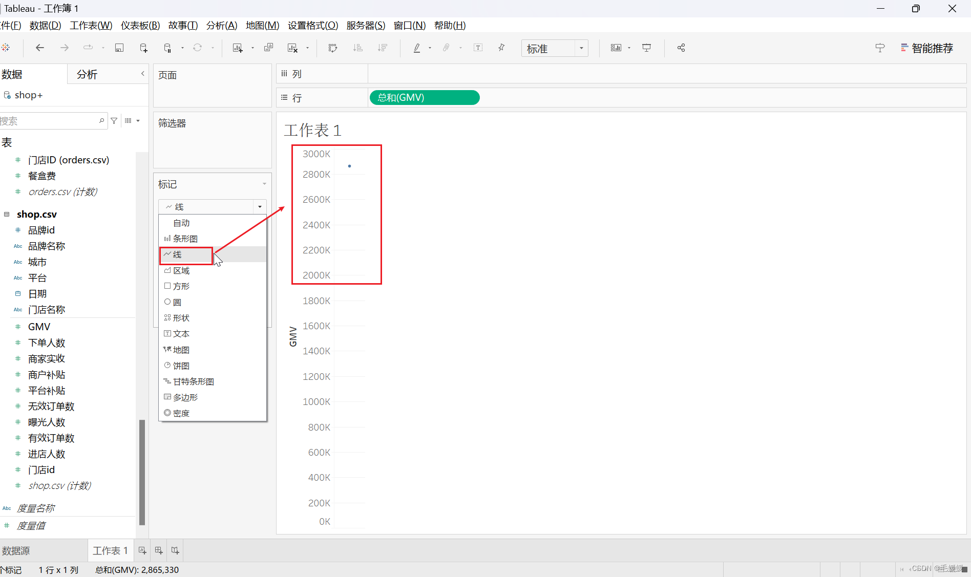The width and height of the screenshot is (971, 577).
Task: Open the highlight dropdown arrow
Action: [x=430, y=48]
